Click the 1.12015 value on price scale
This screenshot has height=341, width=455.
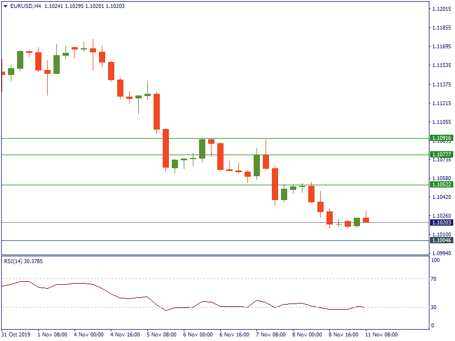(x=441, y=9)
